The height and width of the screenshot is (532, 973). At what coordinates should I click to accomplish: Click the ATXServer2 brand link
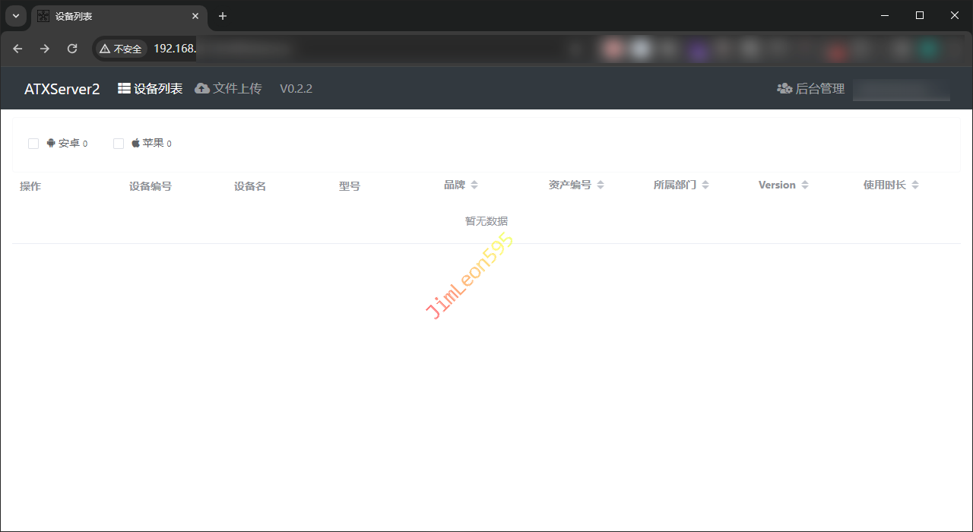point(62,89)
